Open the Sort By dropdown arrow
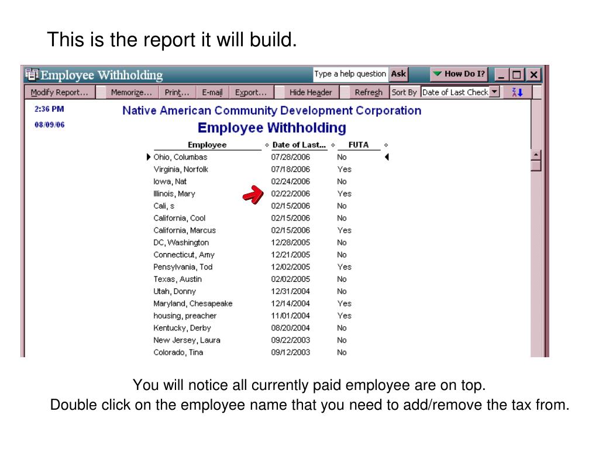 (x=494, y=92)
